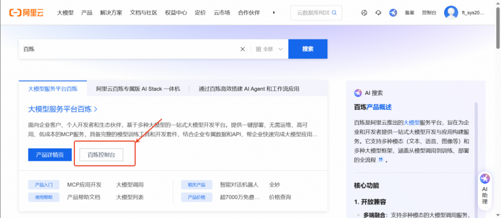Expand more navigation items arrow
This screenshot has height=218, width=501.
click(274, 13)
